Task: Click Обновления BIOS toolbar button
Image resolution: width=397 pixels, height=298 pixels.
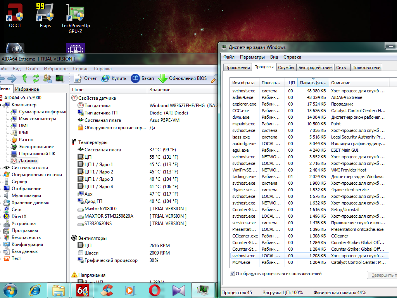Action: tap(183, 78)
